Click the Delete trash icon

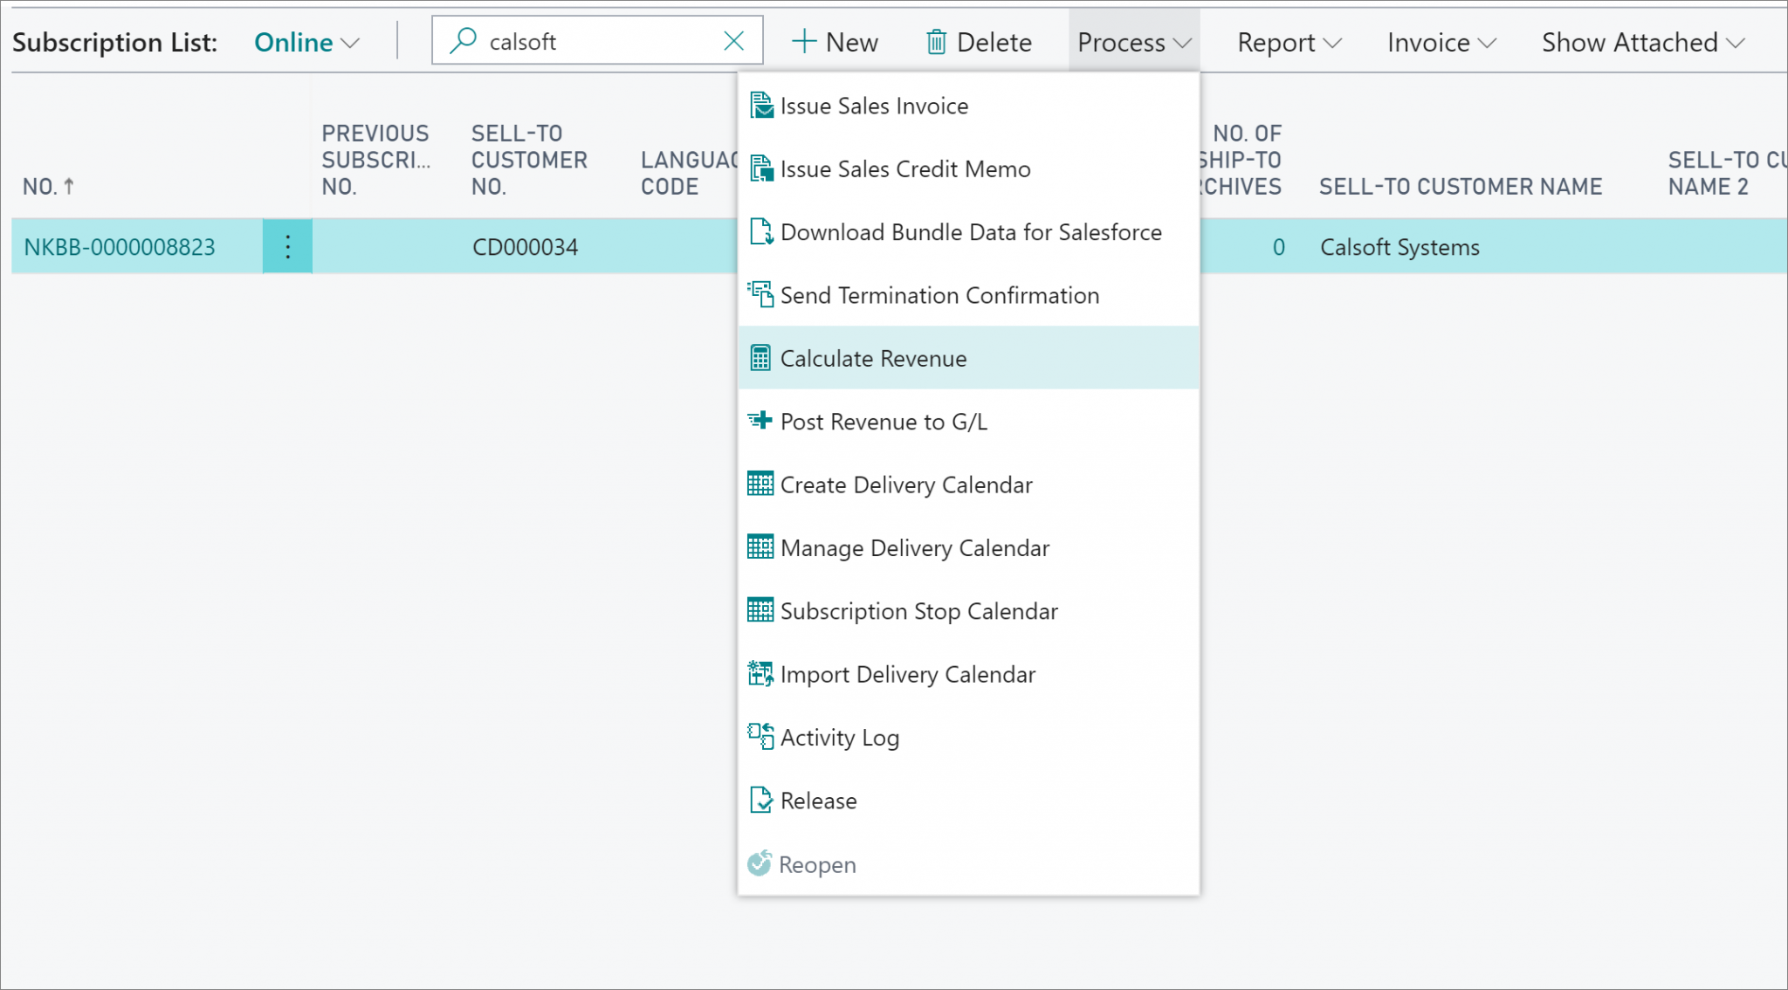936,41
